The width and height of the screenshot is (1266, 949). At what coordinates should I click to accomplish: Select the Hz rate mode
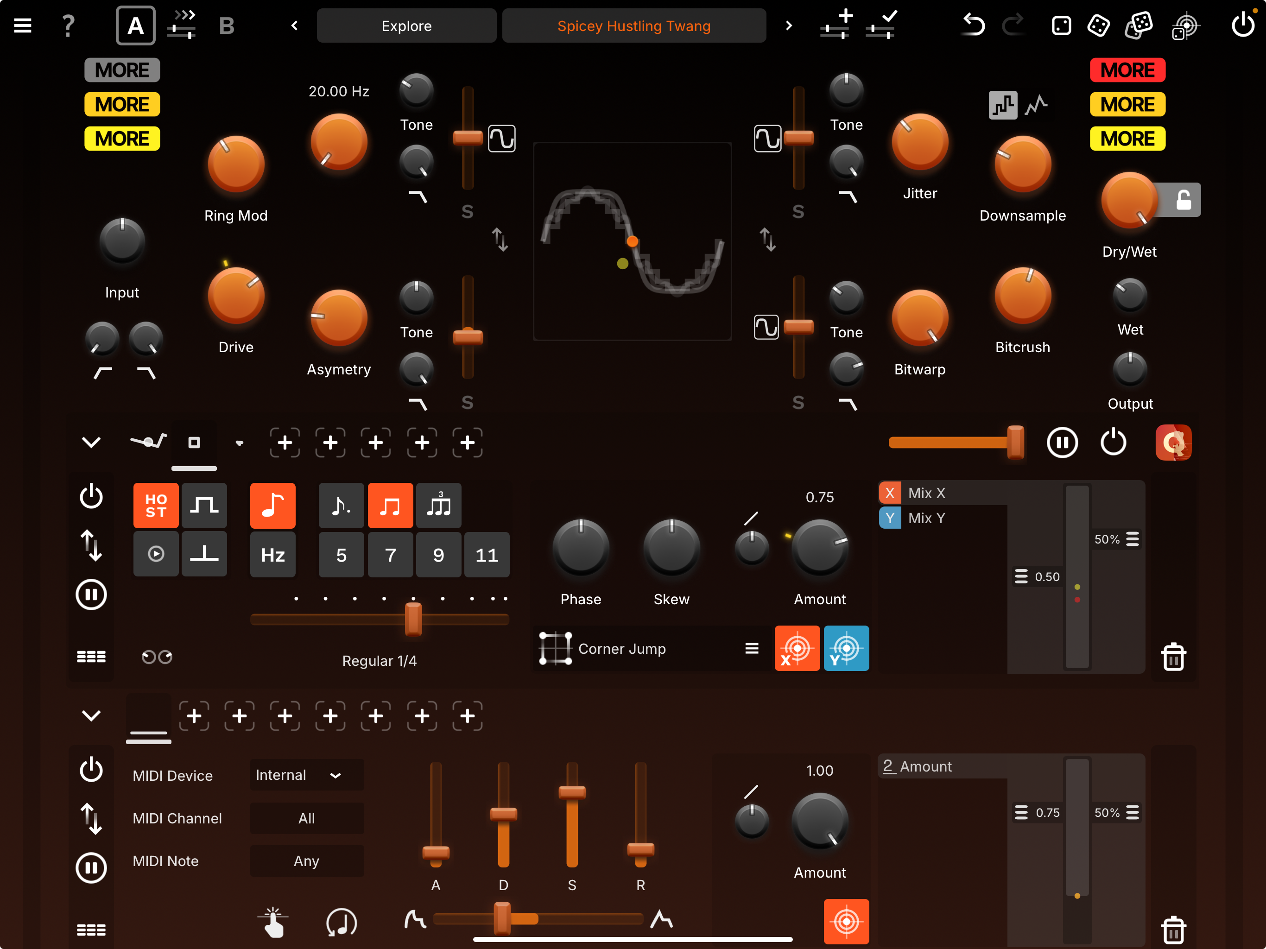coord(272,554)
